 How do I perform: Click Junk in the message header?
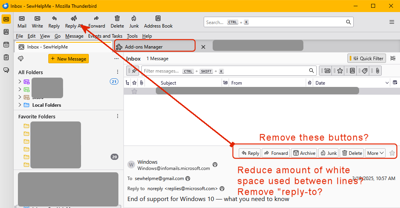pos(328,153)
